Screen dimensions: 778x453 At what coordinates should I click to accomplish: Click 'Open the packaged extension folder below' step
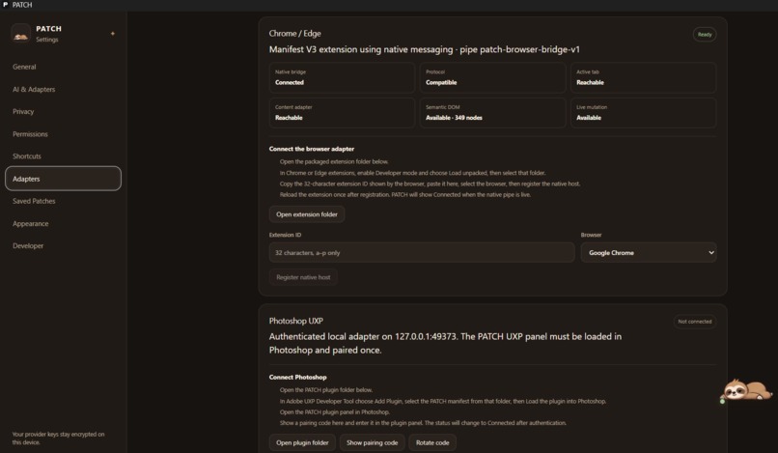334,161
